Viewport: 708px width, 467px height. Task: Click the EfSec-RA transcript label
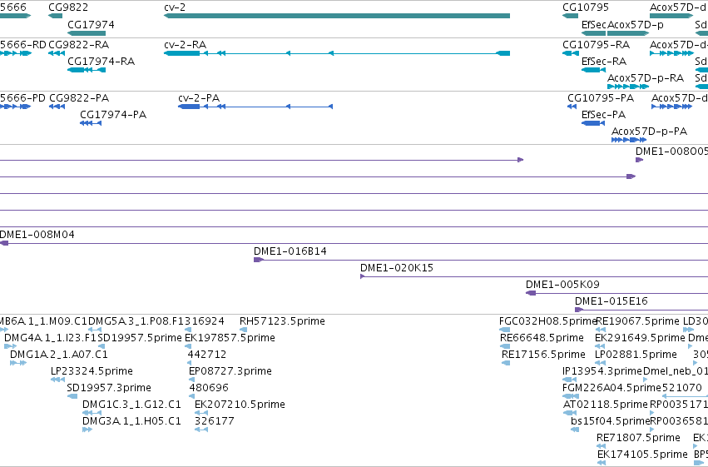604,61
